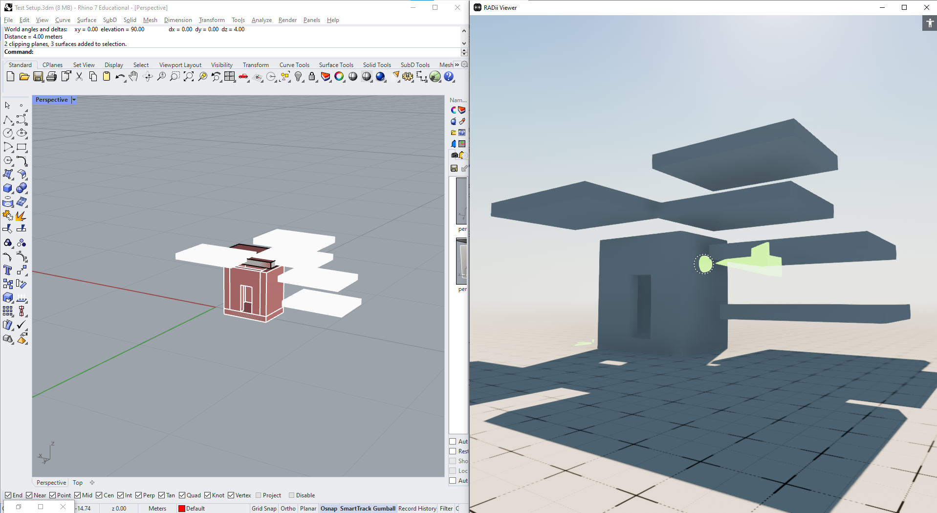Click the first named view thumbnail
The height and width of the screenshot is (513, 937).
pos(461,201)
